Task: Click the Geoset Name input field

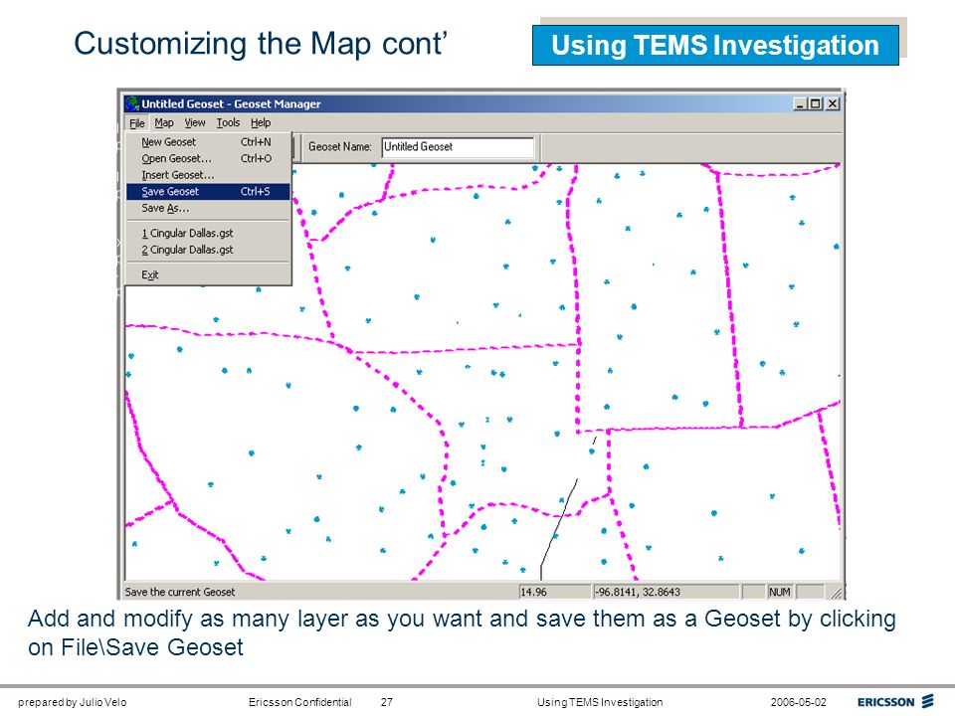Action: [458, 147]
